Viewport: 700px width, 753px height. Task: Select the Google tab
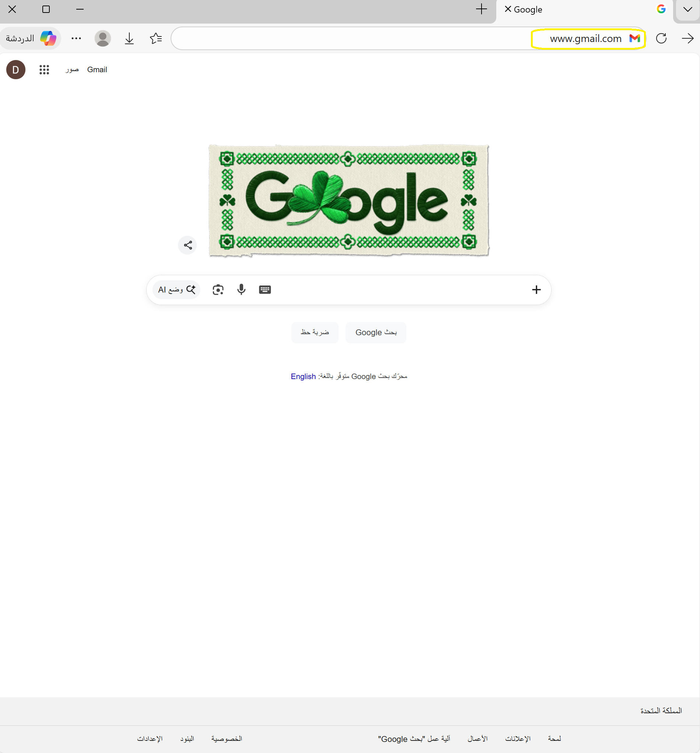(x=584, y=10)
